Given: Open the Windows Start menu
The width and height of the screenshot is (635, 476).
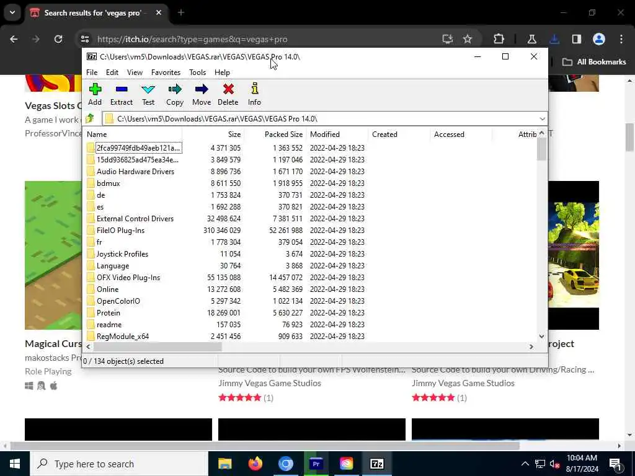Looking at the screenshot, I should point(15,464).
